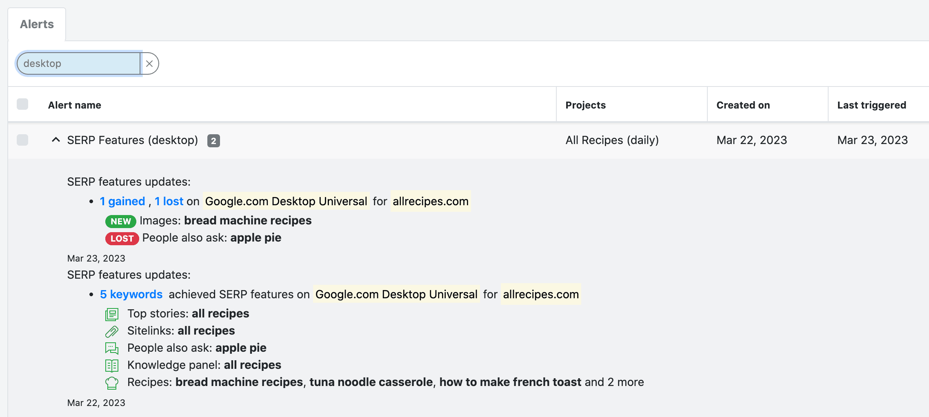The width and height of the screenshot is (929, 417).
Task: Click 'allrecipes.com' in the gained/lost update
Action: (x=431, y=201)
